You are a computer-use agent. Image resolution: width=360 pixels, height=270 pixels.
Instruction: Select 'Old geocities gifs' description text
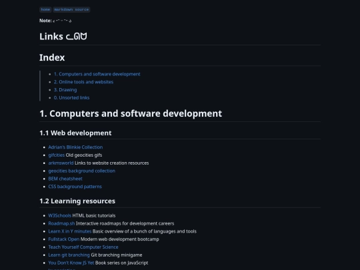(x=84, y=155)
